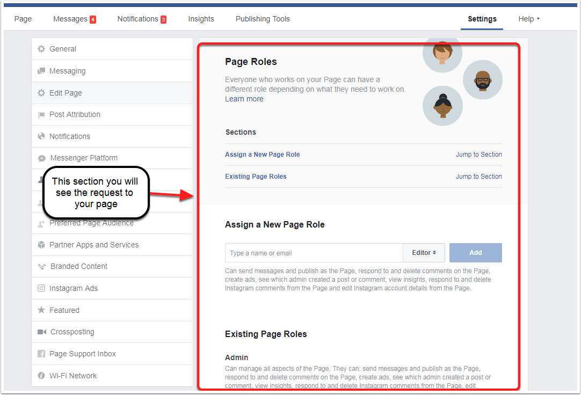Open Messenger Platform via its messenger icon
Screen dimensions: 581x395
coord(42,158)
